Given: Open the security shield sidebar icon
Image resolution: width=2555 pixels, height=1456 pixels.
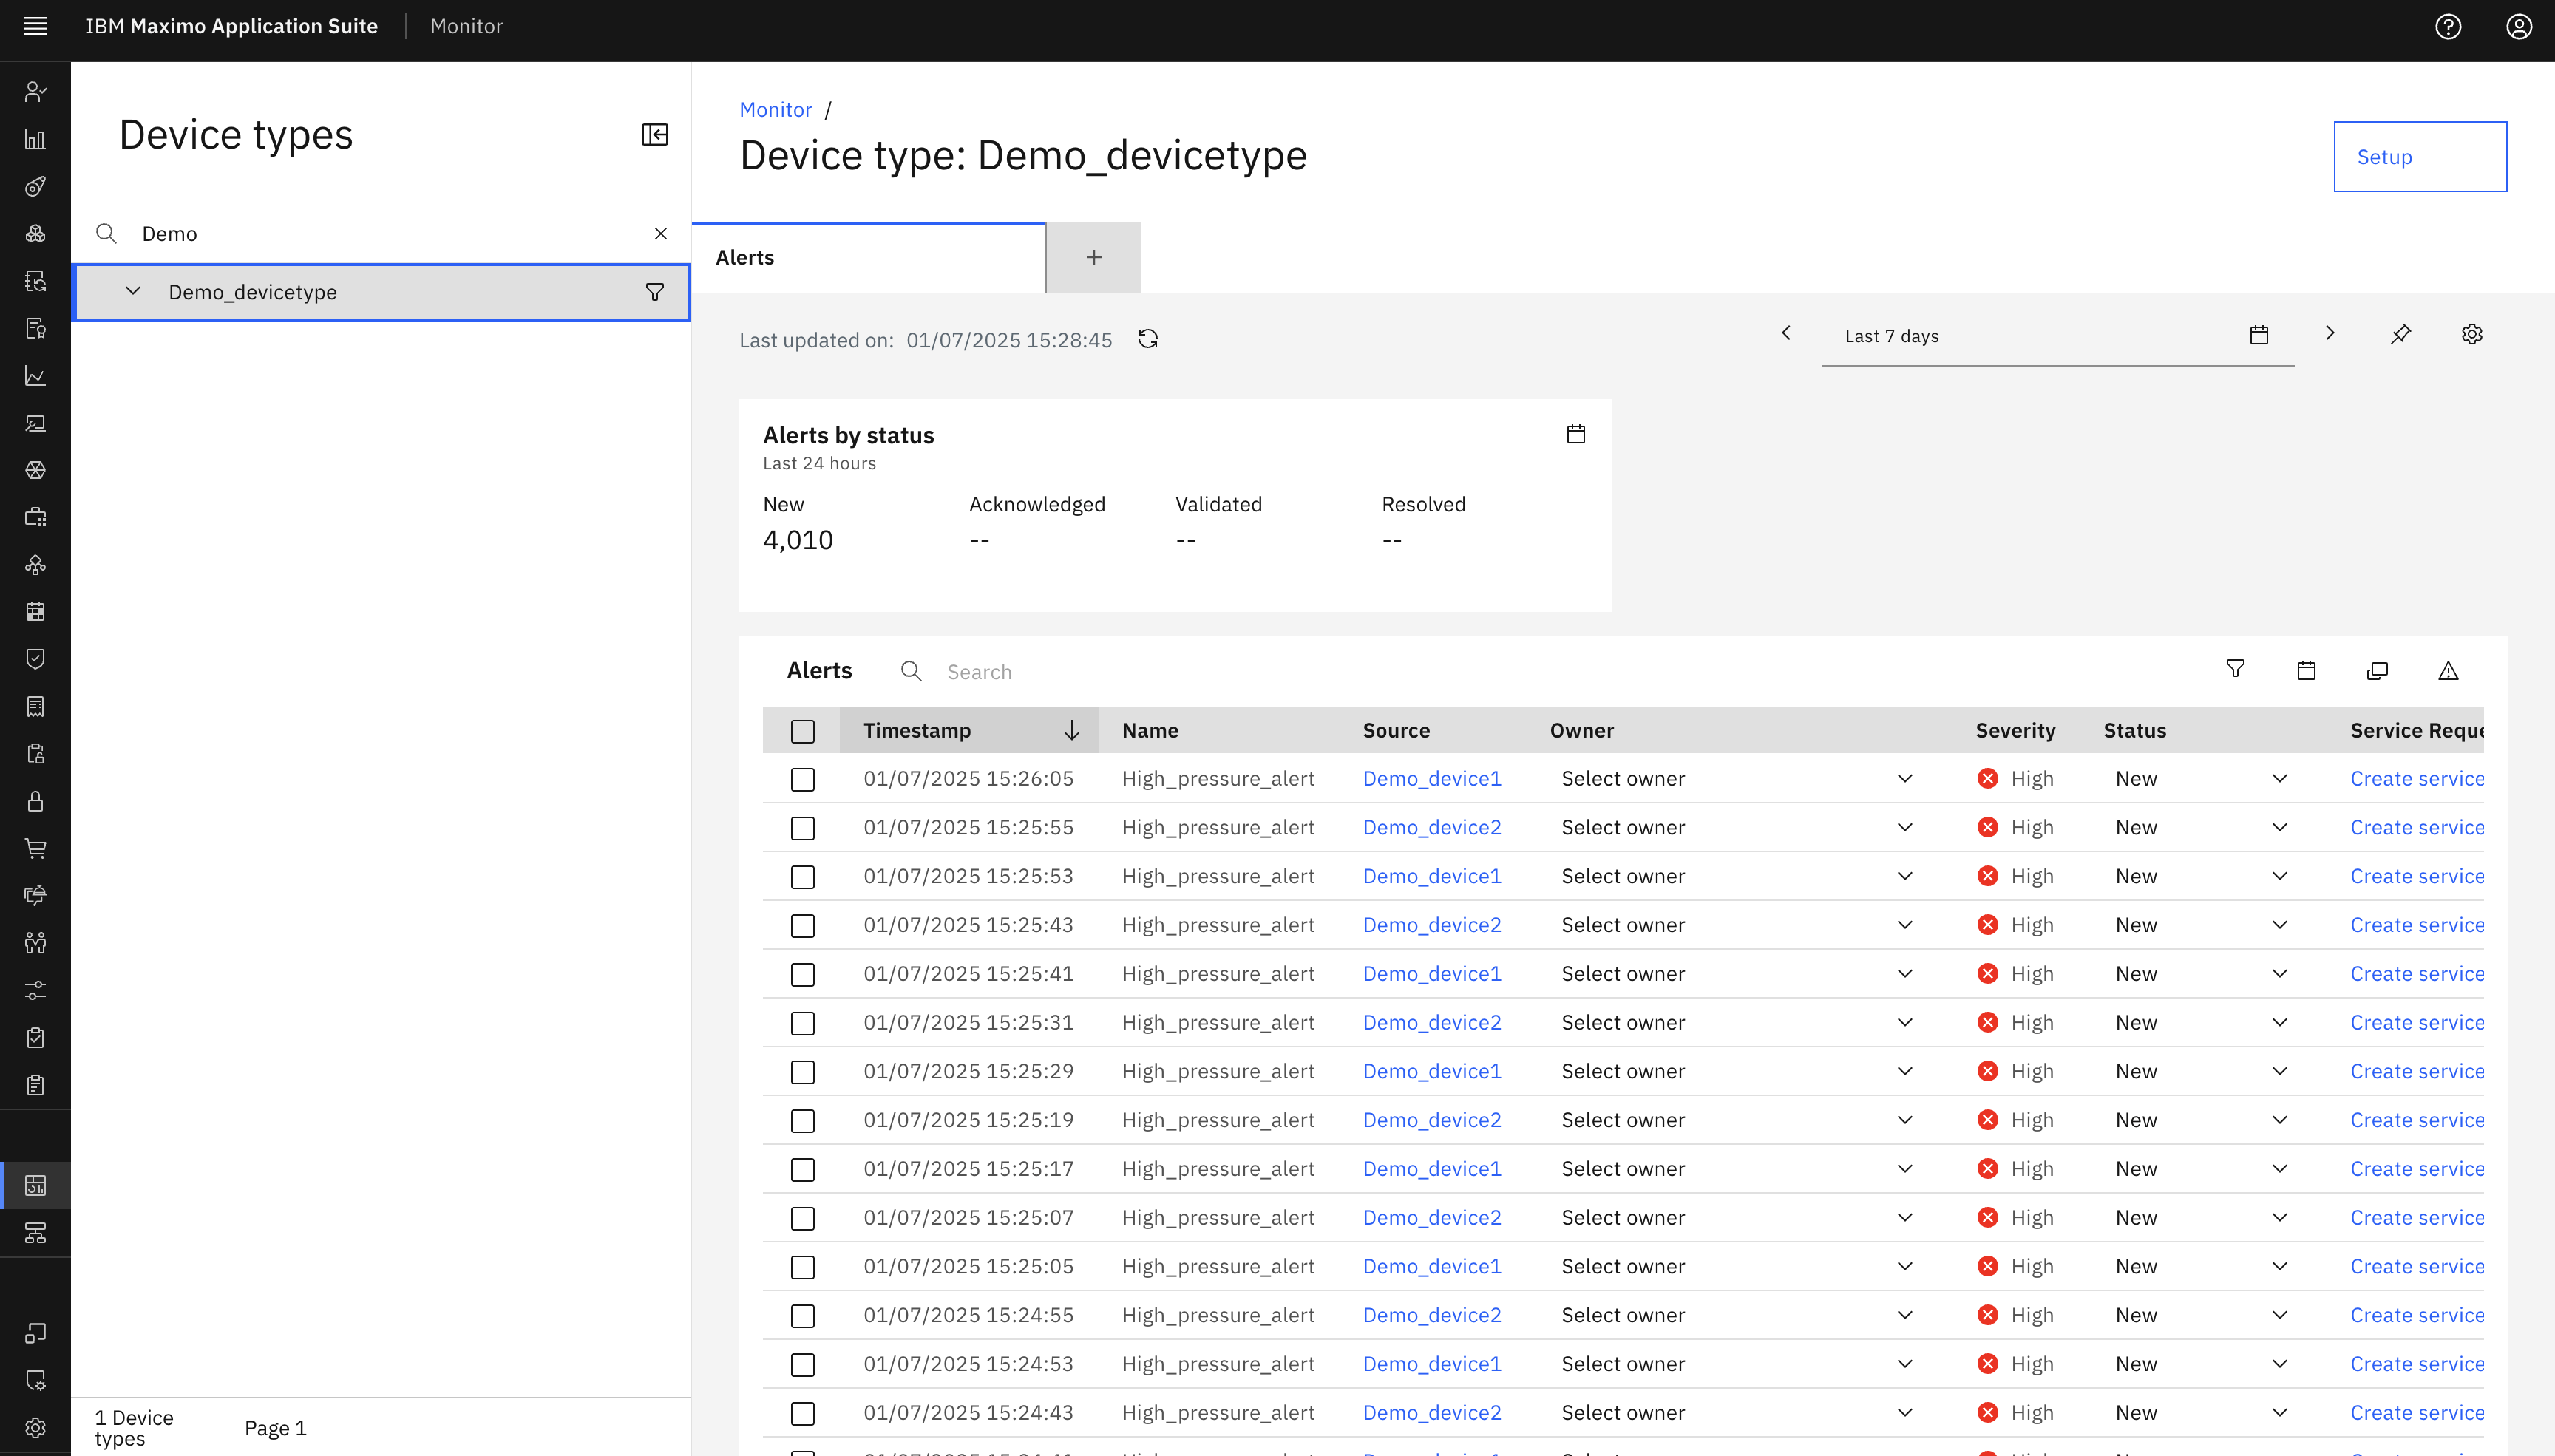Looking at the screenshot, I should pos(35,658).
